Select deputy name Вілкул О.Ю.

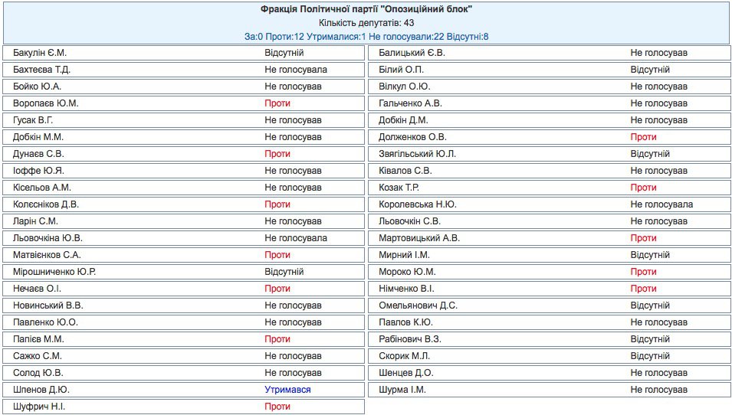(404, 87)
